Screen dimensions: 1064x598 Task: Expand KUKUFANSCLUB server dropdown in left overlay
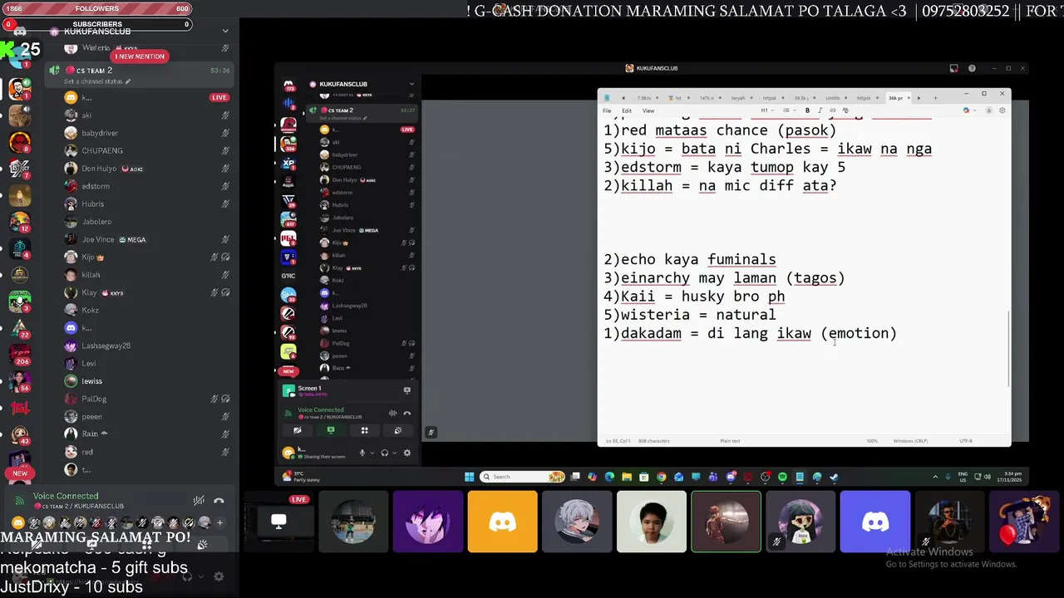(225, 31)
